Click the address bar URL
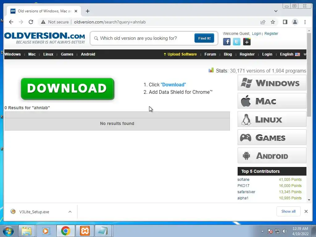The height and width of the screenshot is (237, 316). tap(110, 22)
